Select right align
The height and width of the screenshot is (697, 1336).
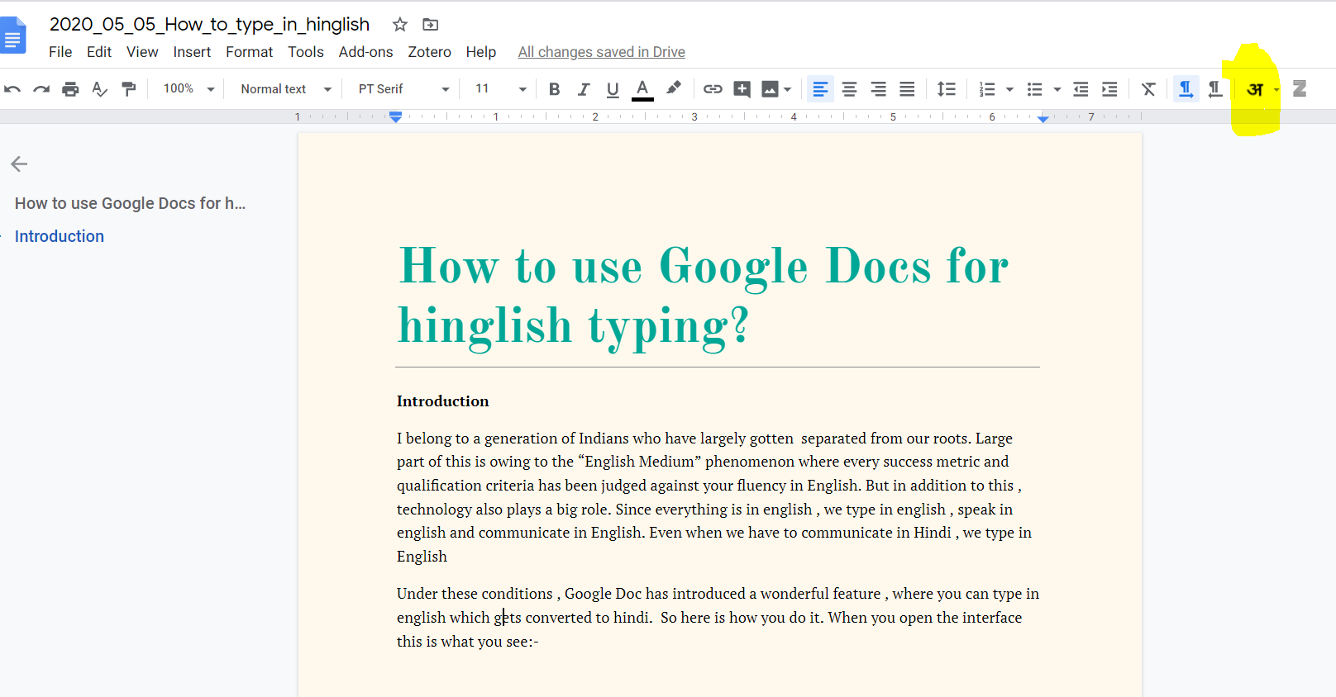tap(878, 89)
